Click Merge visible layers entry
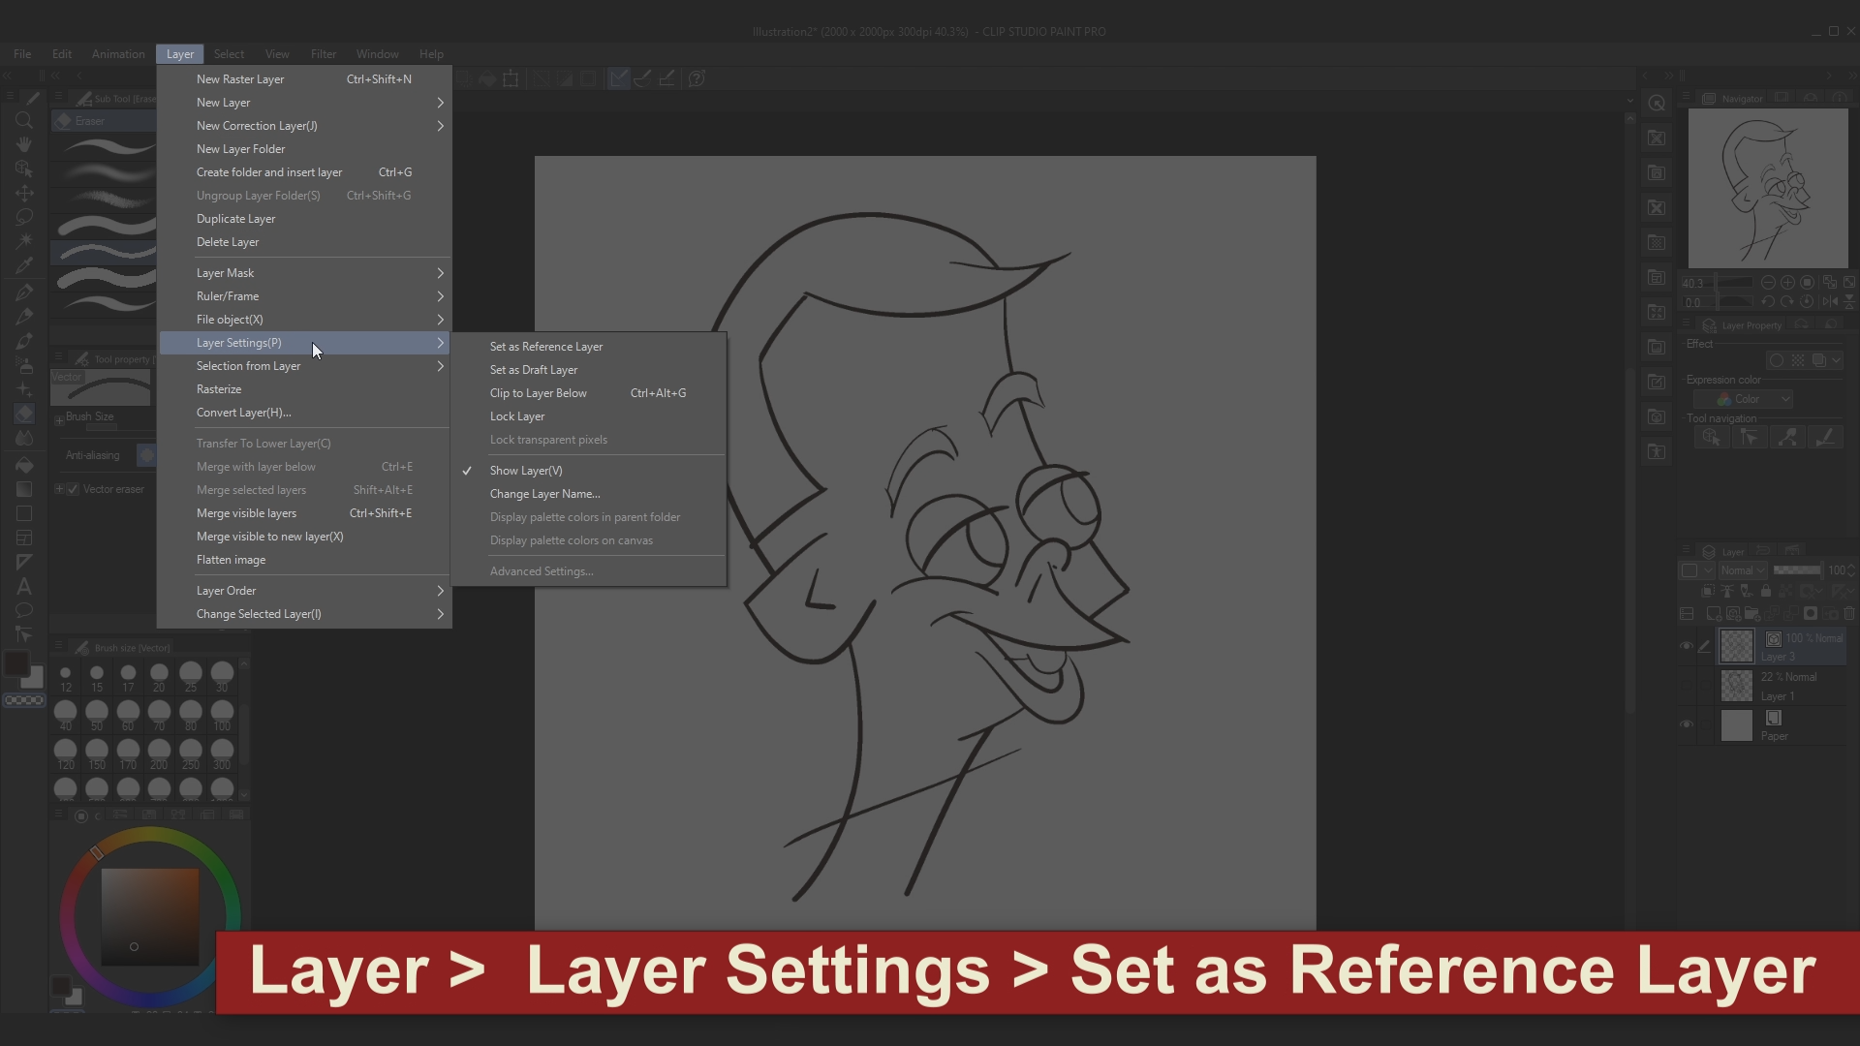Viewport: 1860px width, 1046px height. click(305, 513)
